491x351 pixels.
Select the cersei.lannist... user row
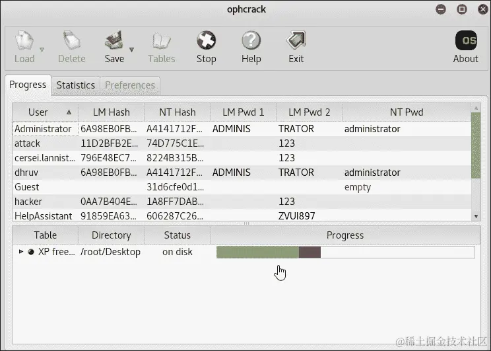pos(242,158)
